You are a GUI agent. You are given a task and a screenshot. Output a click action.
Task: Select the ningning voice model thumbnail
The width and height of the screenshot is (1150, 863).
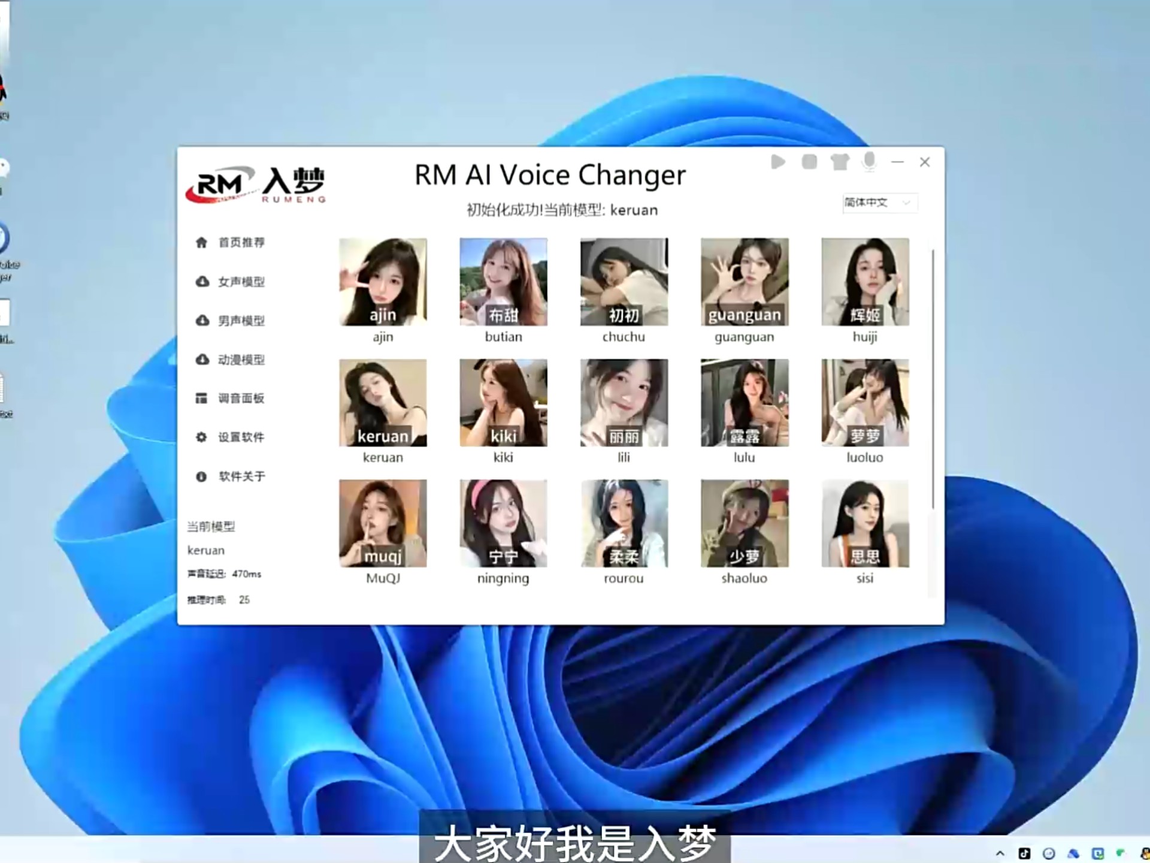point(503,523)
